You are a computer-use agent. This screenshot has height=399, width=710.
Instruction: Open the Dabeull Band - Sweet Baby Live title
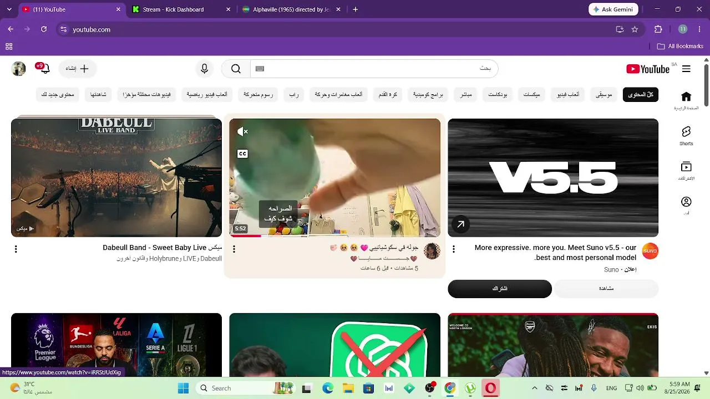pyautogui.click(x=163, y=248)
